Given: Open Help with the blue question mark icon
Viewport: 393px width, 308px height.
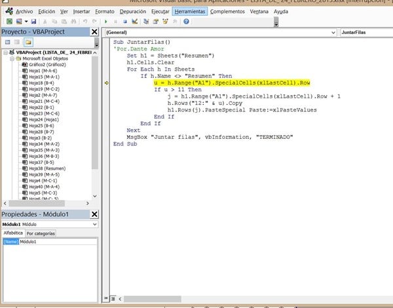Looking at the screenshot, I should tap(187, 22).
